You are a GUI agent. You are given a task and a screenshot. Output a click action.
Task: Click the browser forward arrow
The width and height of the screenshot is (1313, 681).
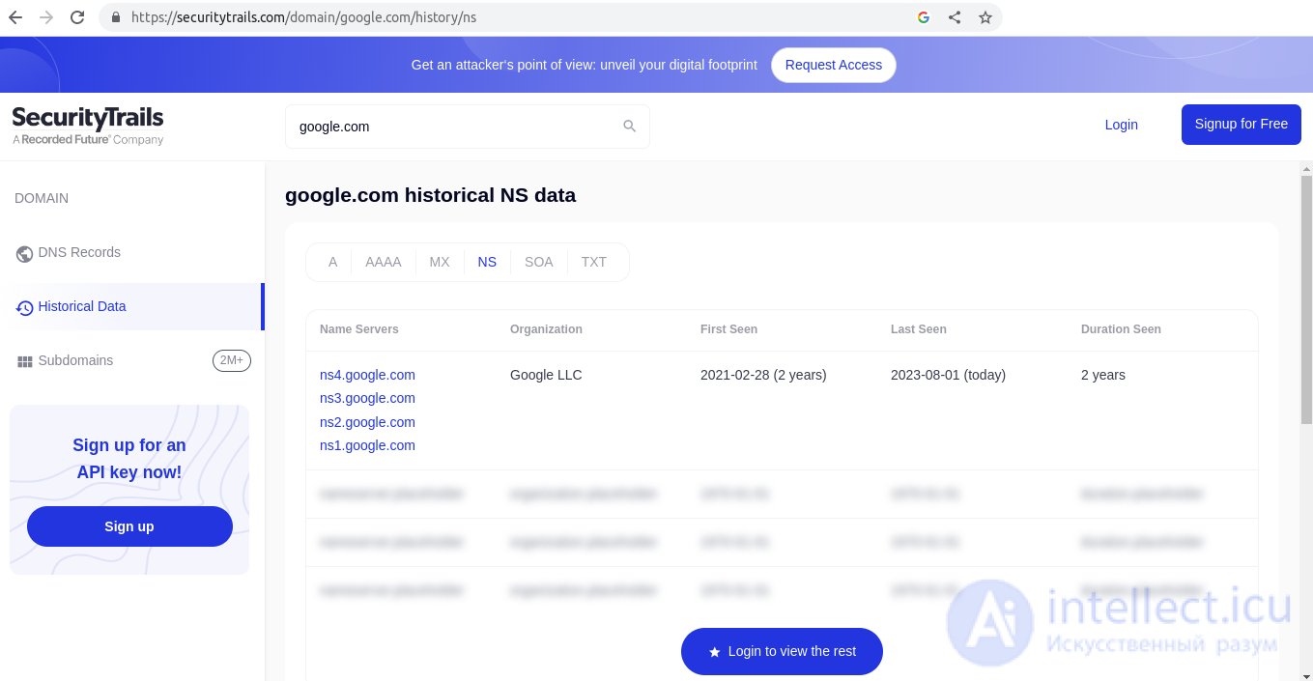pos(46,17)
